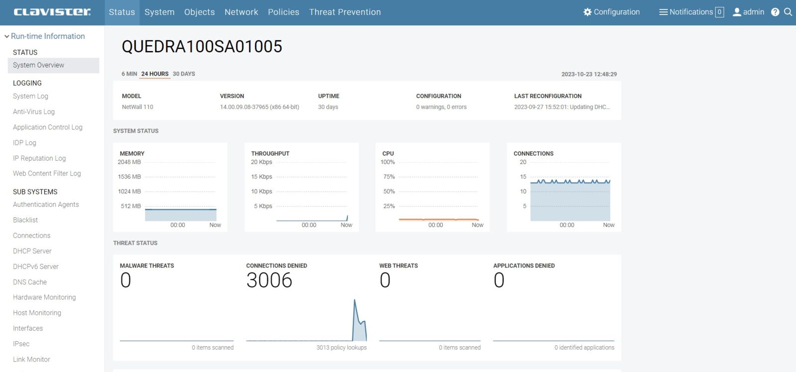Open the System Log page
796x372 pixels.
click(30, 96)
